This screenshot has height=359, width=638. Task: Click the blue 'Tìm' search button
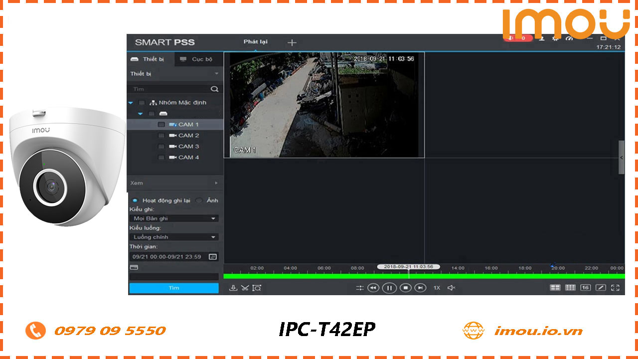pos(173,288)
